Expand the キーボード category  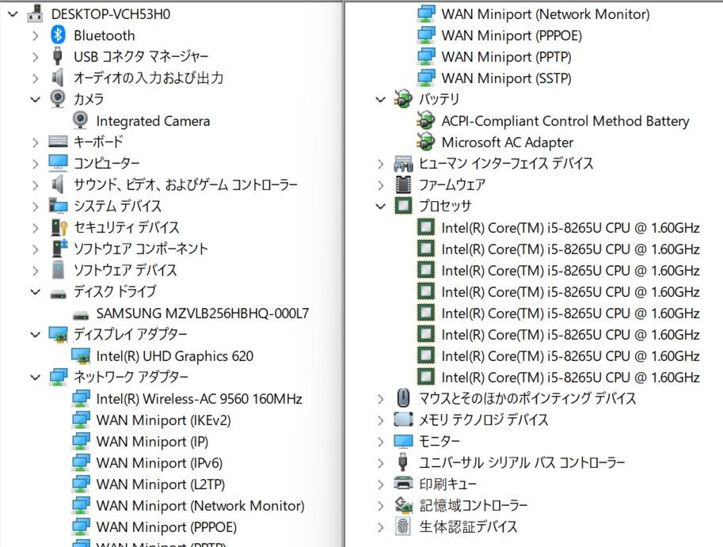(x=36, y=142)
